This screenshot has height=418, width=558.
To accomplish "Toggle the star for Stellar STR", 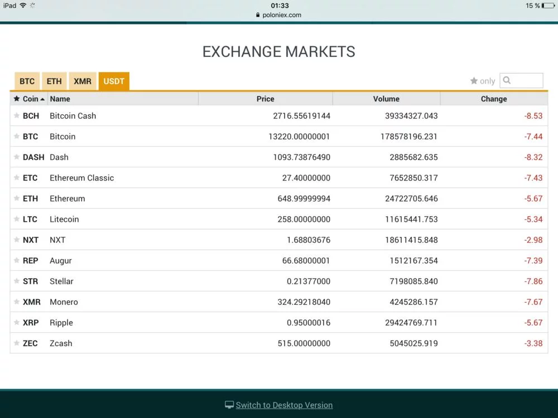I will pyautogui.click(x=17, y=281).
